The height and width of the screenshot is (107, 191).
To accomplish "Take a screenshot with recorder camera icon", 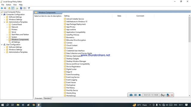I will [x=131, y=95].
